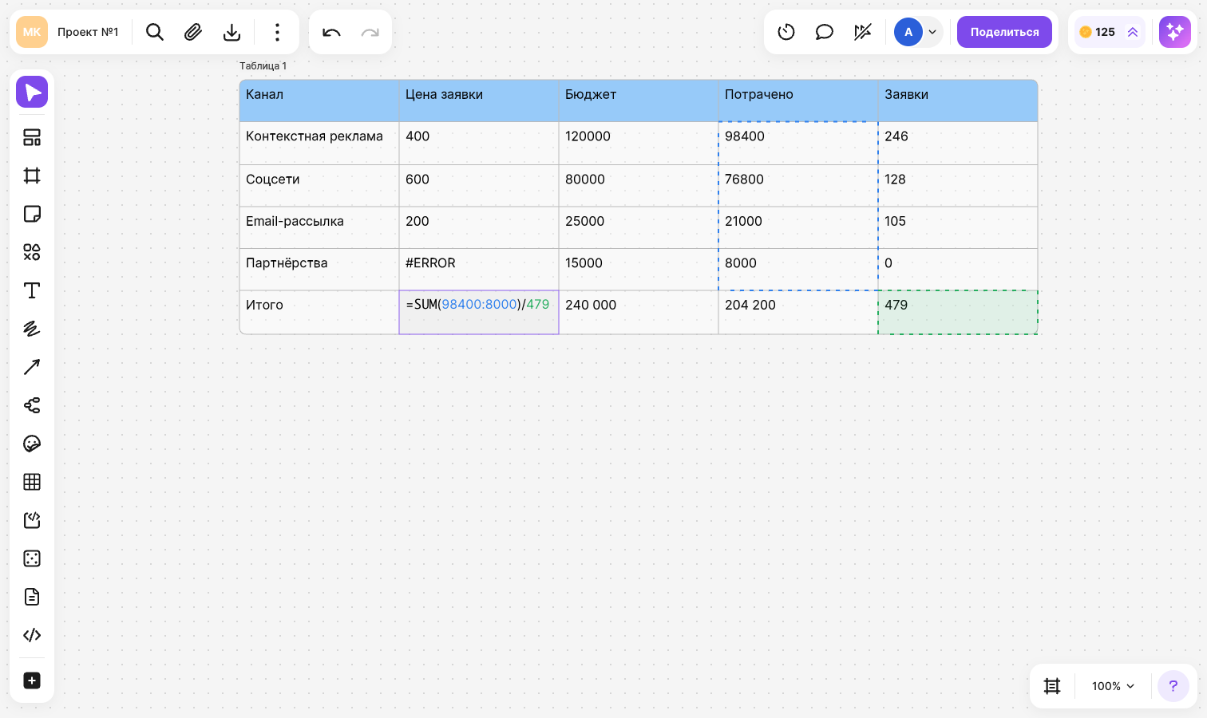The width and height of the screenshot is (1207, 718).
Task: Open the 125 coins balance
Action: pos(1110,32)
